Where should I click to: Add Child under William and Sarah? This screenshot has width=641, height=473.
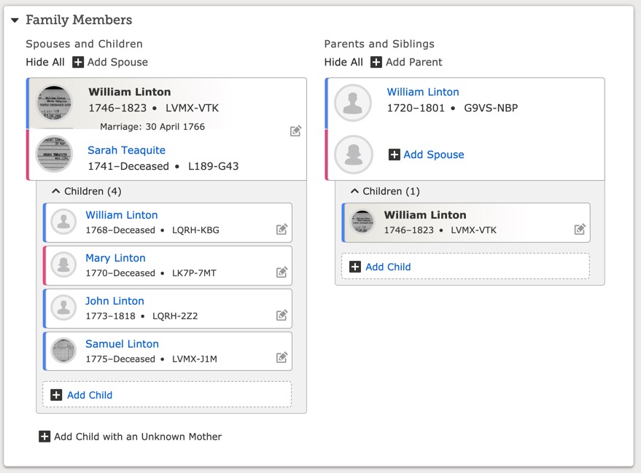167,394
